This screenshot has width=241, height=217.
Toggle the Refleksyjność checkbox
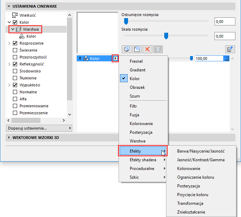(x=15, y=64)
